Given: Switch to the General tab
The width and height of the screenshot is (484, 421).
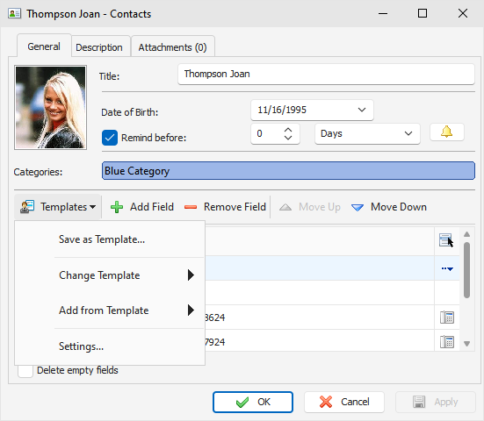Looking at the screenshot, I should coord(44,46).
